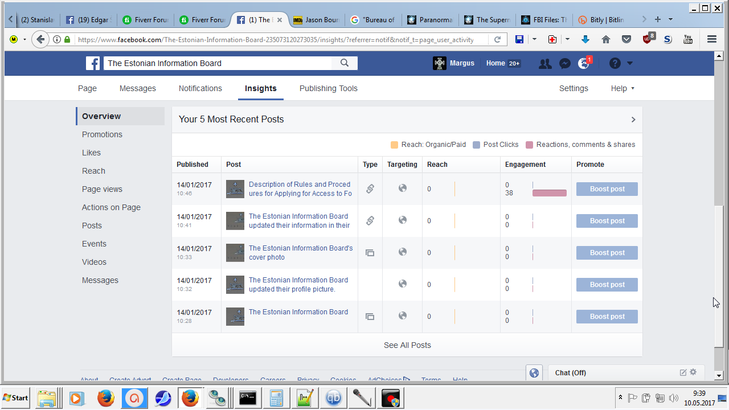
Task: Click the See All Posts link
Action: (407, 345)
